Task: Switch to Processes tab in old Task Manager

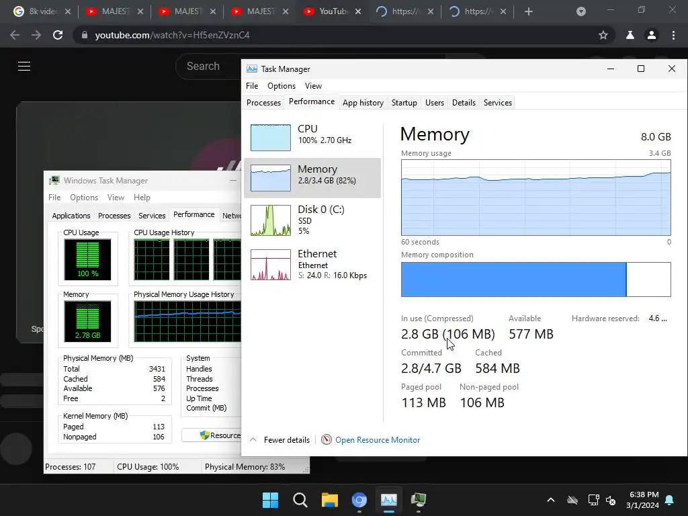Action: (114, 216)
